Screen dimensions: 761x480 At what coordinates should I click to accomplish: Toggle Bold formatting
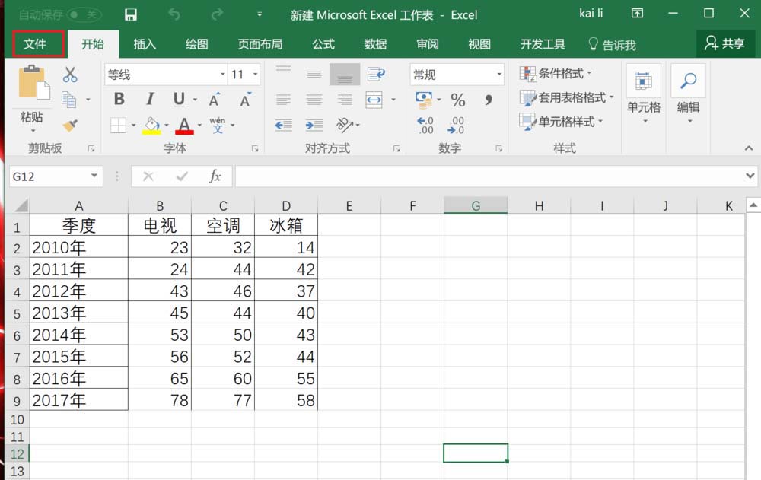coord(119,100)
